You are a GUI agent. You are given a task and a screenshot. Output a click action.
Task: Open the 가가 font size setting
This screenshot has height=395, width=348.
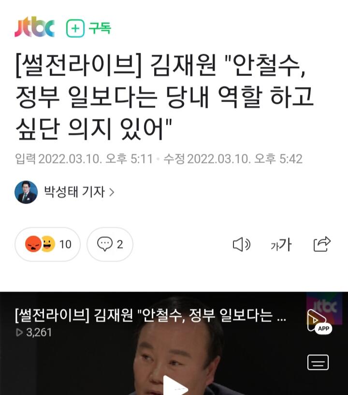pyautogui.click(x=281, y=244)
